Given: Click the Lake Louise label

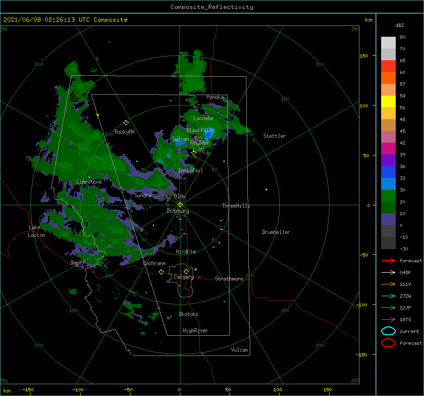Looking at the screenshot, I should click(x=36, y=231).
